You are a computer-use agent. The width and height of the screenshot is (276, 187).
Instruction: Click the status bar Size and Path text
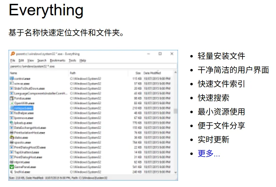[x=58, y=178]
